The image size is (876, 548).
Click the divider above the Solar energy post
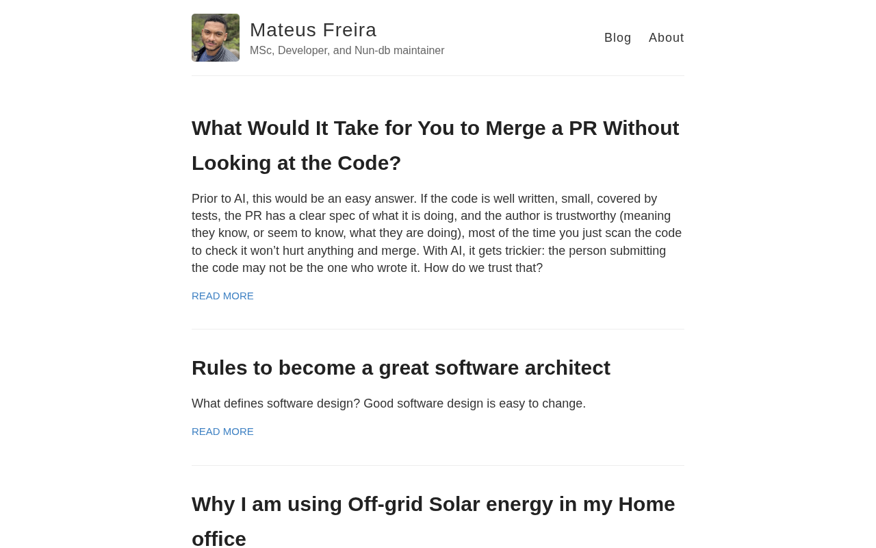[x=438, y=465]
